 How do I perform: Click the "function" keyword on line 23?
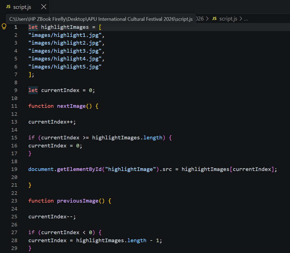(x=41, y=201)
